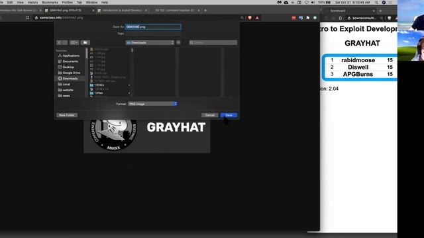
Task: Select Desktop in the sidebar
Action: pos(66,67)
